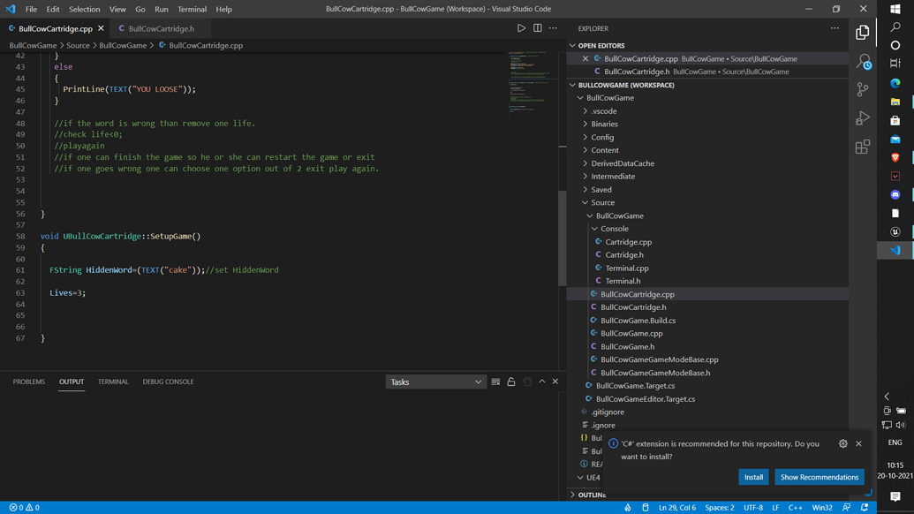Screen dimensions: 914x514
Task: Click the editor vertical scrollbar
Action: (563, 238)
